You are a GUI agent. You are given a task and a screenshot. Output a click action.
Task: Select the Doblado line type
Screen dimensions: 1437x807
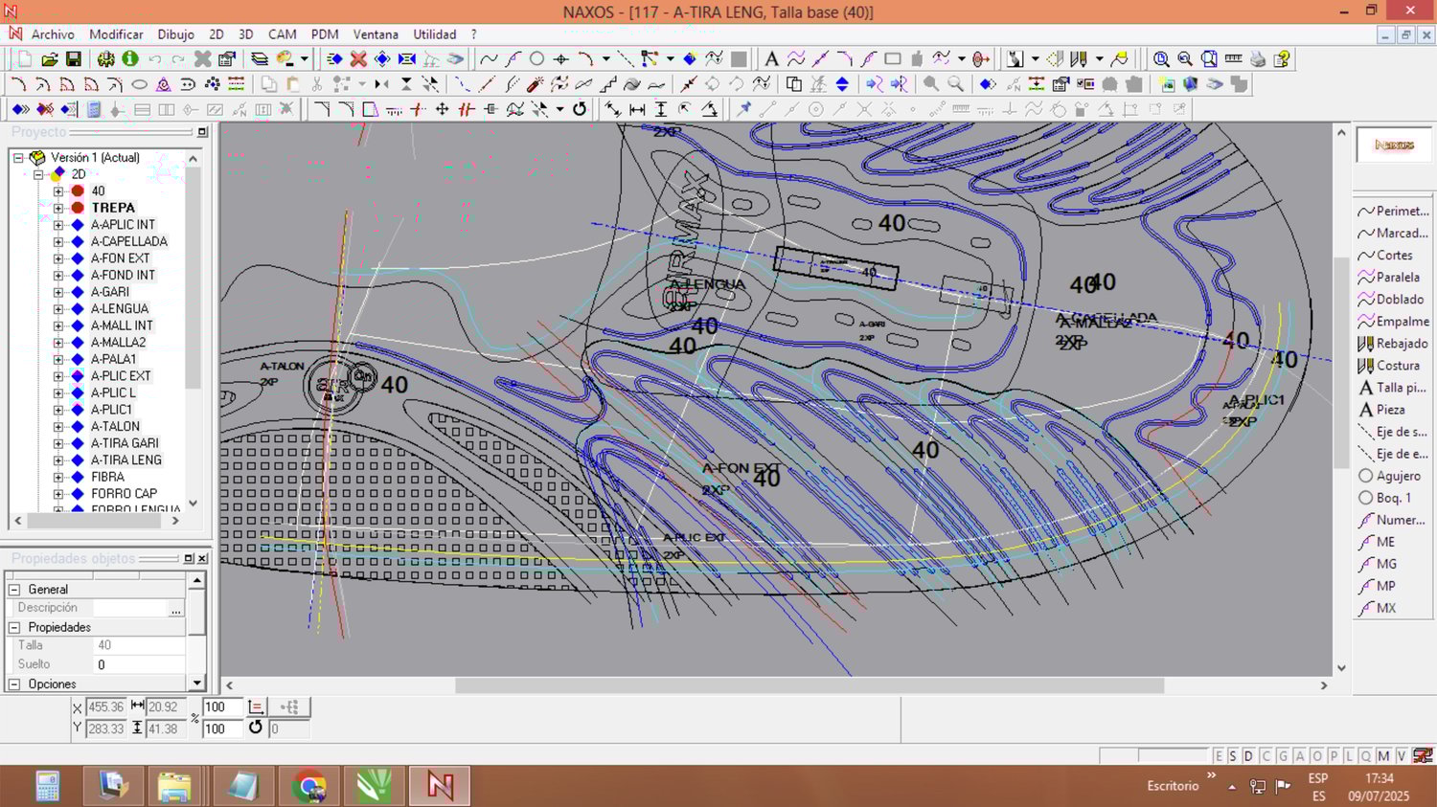[1398, 300]
